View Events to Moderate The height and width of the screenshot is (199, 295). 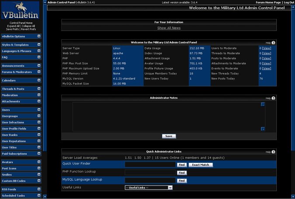click(x=267, y=69)
